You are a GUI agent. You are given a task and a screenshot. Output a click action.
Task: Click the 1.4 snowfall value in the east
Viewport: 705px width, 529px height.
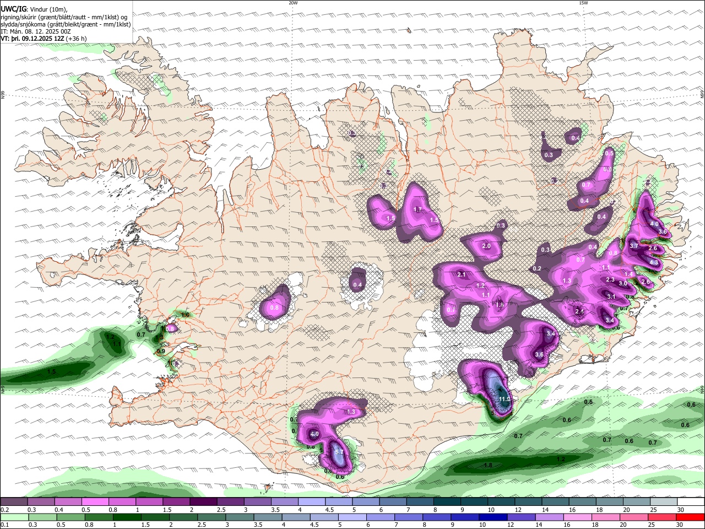click(629, 274)
